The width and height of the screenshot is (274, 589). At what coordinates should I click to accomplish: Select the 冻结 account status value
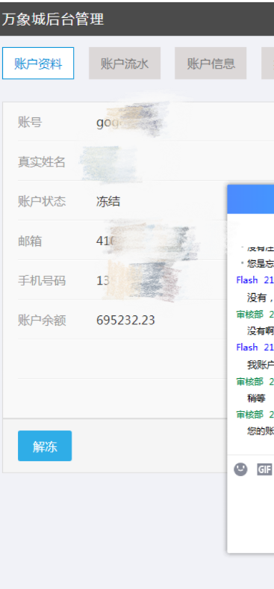pos(108,202)
